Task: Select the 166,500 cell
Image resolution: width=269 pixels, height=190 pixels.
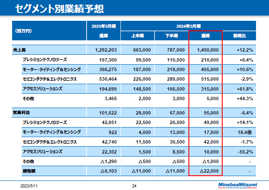Action: point(176,89)
